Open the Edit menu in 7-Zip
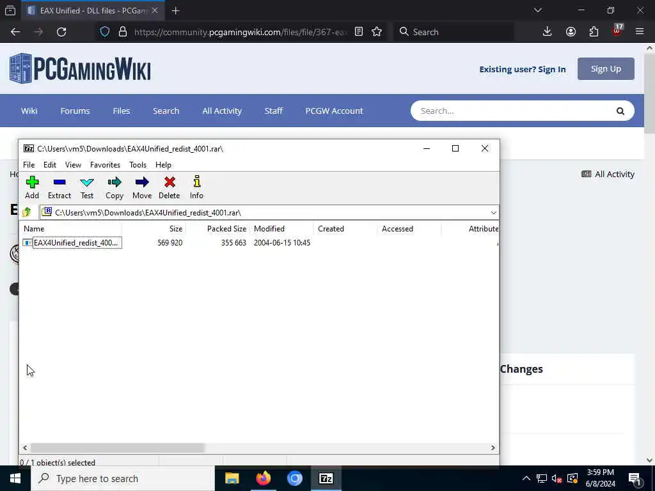655x491 pixels. point(50,165)
